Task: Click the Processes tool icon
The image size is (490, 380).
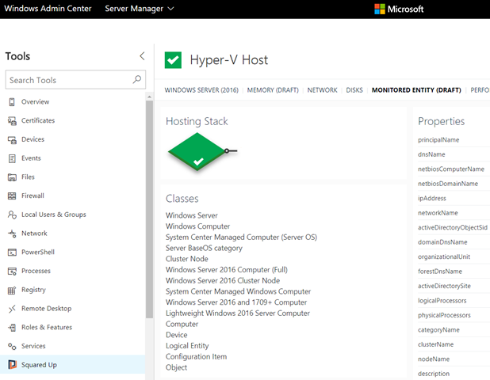Action: click(12, 271)
